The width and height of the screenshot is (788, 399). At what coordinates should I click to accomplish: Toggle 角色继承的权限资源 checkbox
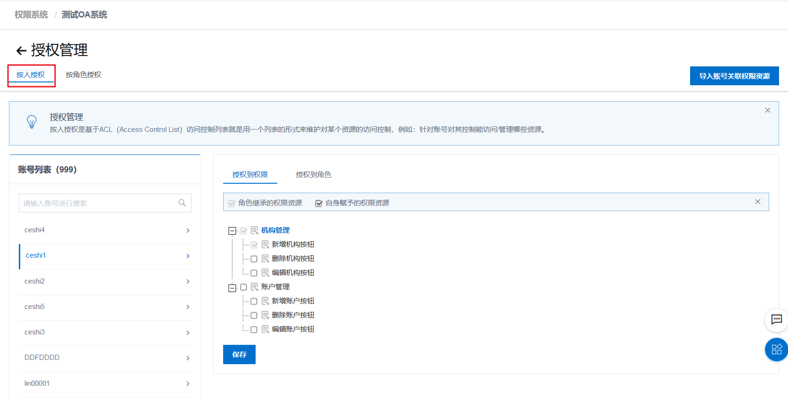coord(232,203)
